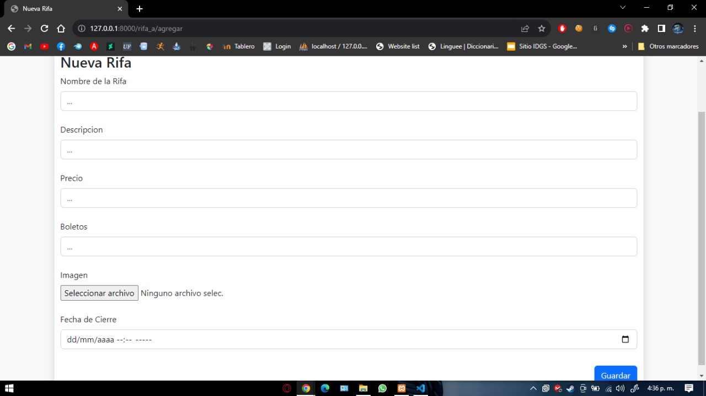706x396 pixels.
Task: Toggle the browser side panel icon
Action: [661, 29]
